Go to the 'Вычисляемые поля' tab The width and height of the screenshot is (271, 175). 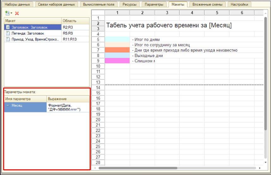point(99,4)
